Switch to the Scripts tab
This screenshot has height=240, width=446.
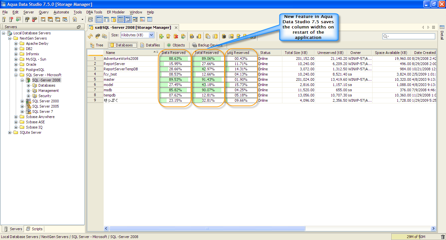click(x=34, y=229)
